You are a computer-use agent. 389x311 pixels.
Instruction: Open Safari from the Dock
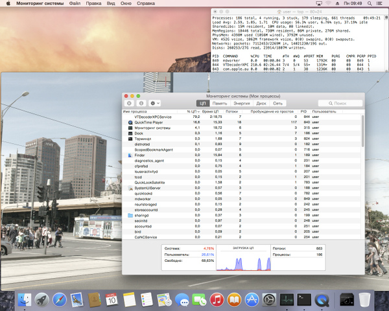coord(60,299)
